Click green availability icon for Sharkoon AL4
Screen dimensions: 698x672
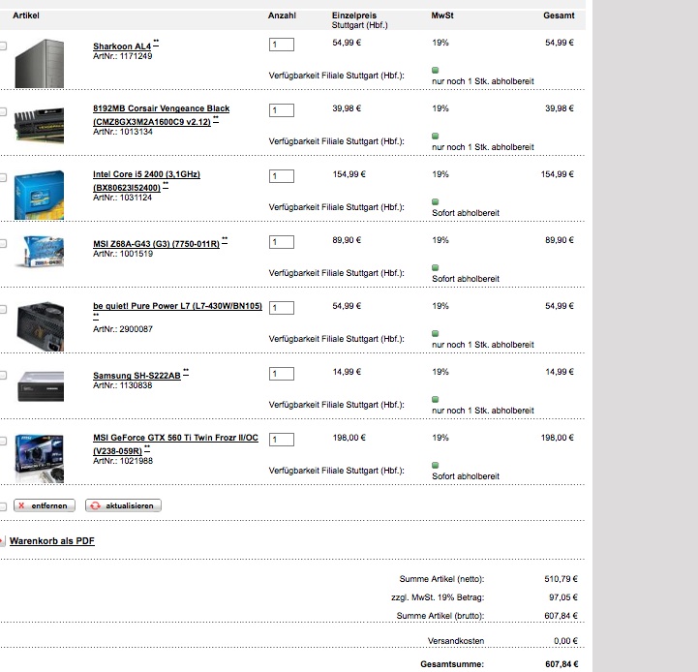(436, 70)
